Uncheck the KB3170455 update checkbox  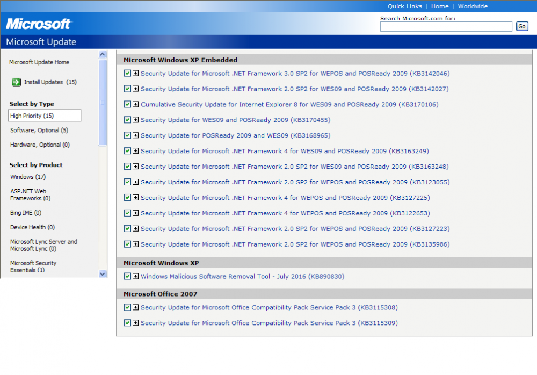point(127,120)
